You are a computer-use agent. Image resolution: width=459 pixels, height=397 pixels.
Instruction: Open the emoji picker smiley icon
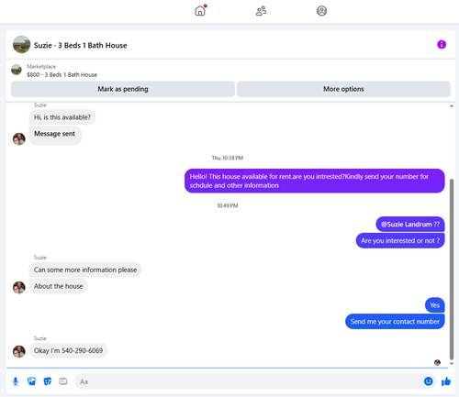pyautogui.click(x=429, y=381)
